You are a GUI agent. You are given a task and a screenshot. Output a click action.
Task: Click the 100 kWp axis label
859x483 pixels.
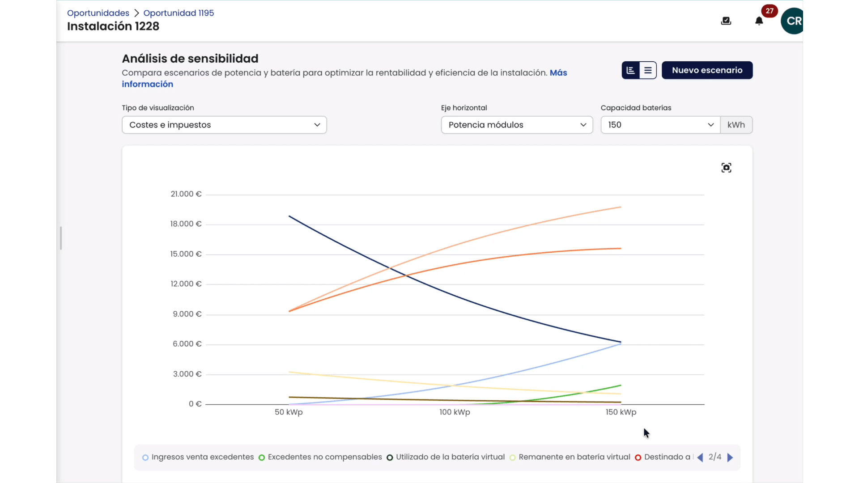tap(455, 412)
